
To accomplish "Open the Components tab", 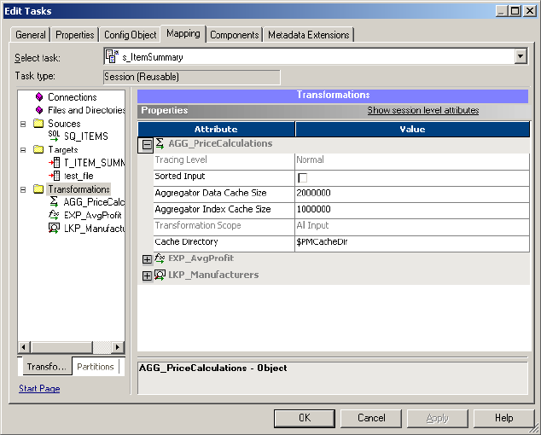I will click(235, 35).
